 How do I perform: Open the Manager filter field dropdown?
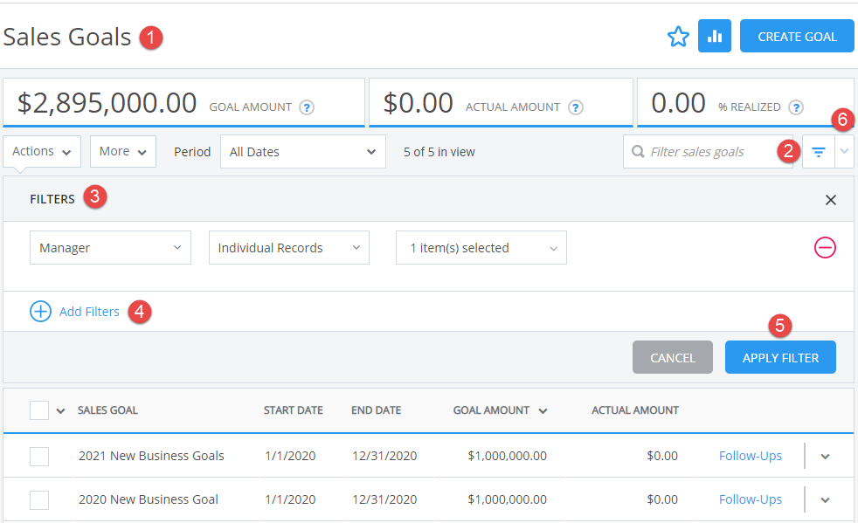point(111,247)
